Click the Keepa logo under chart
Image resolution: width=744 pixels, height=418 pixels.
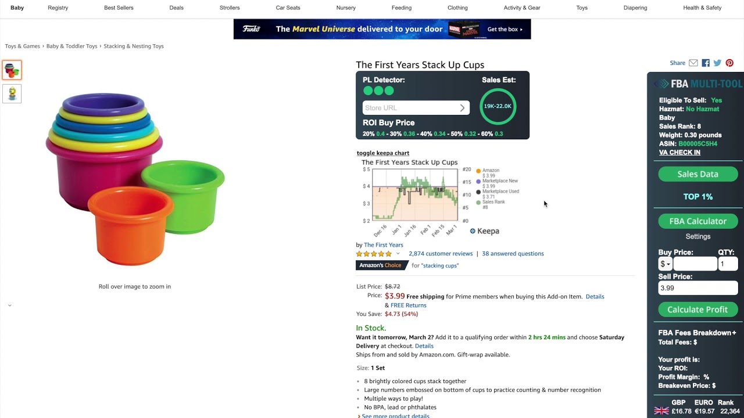485,231
